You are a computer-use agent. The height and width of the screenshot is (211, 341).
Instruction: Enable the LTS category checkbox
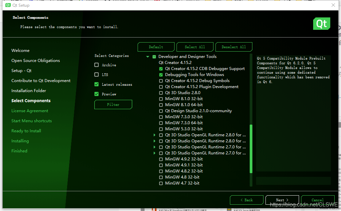(97, 74)
